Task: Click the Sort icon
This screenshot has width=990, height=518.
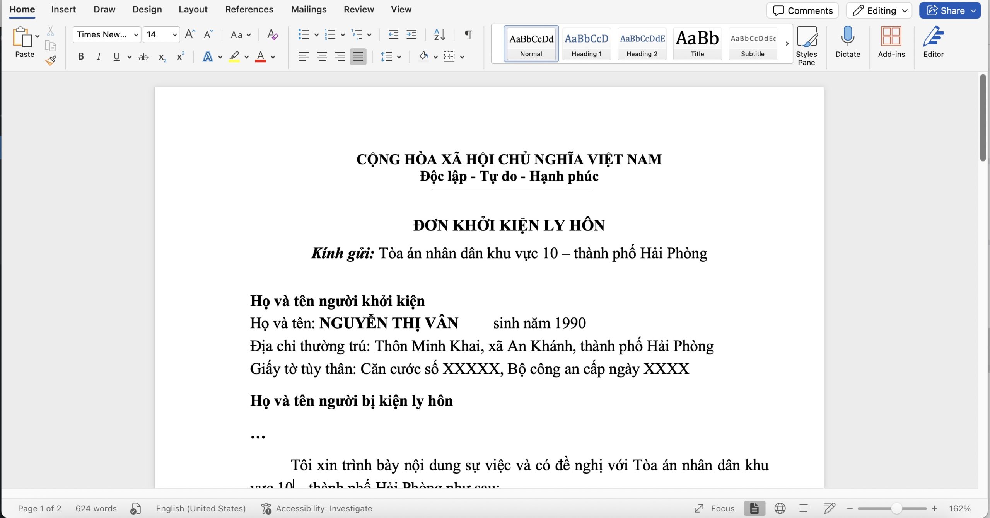Action: [440, 34]
